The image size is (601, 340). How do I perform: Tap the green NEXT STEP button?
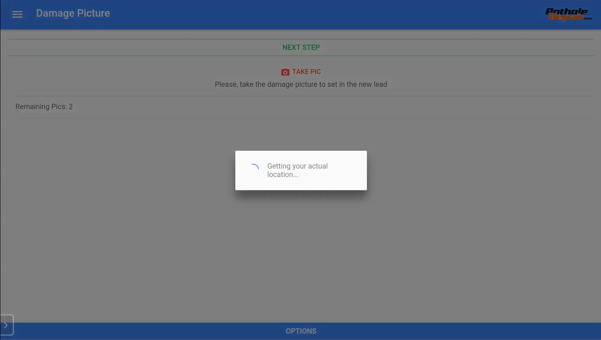pyautogui.click(x=301, y=48)
